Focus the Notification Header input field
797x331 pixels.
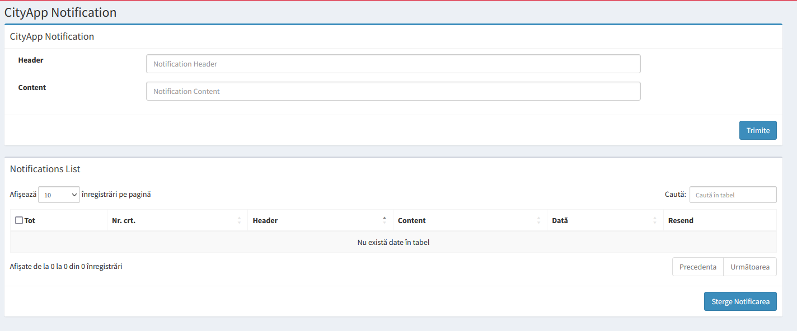[x=393, y=64]
